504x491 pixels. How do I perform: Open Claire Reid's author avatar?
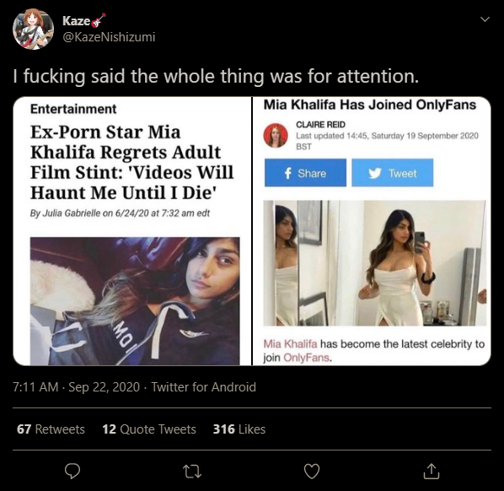pyautogui.click(x=276, y=135)
